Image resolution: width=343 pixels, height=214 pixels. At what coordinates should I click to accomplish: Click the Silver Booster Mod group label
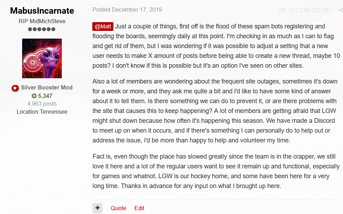coord(47,88)
